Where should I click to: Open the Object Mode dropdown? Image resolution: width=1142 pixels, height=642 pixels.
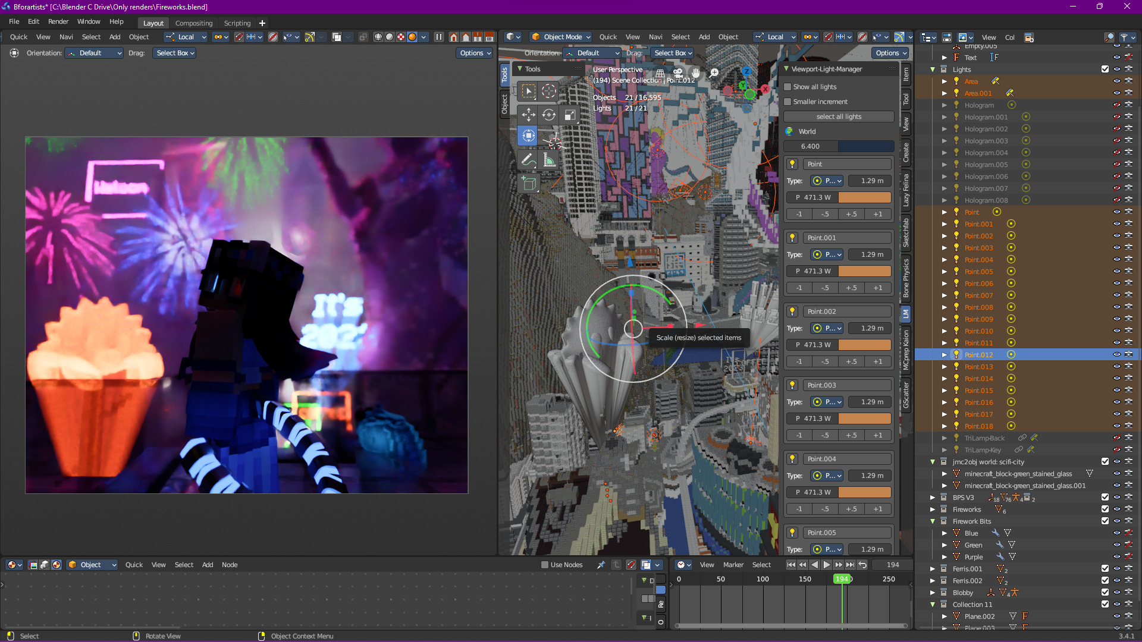click(561, 37)
